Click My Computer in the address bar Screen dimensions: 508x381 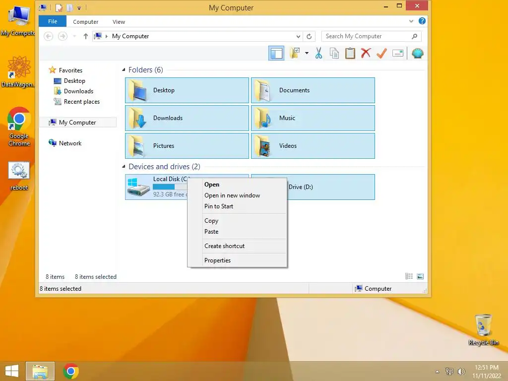tap(130, 36)
